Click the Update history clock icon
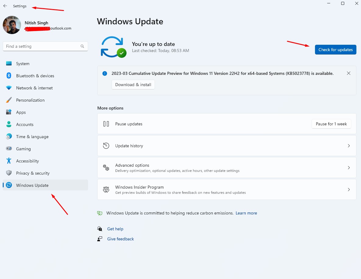The width and height of the screenshot is (361, 279). (106, 146)
